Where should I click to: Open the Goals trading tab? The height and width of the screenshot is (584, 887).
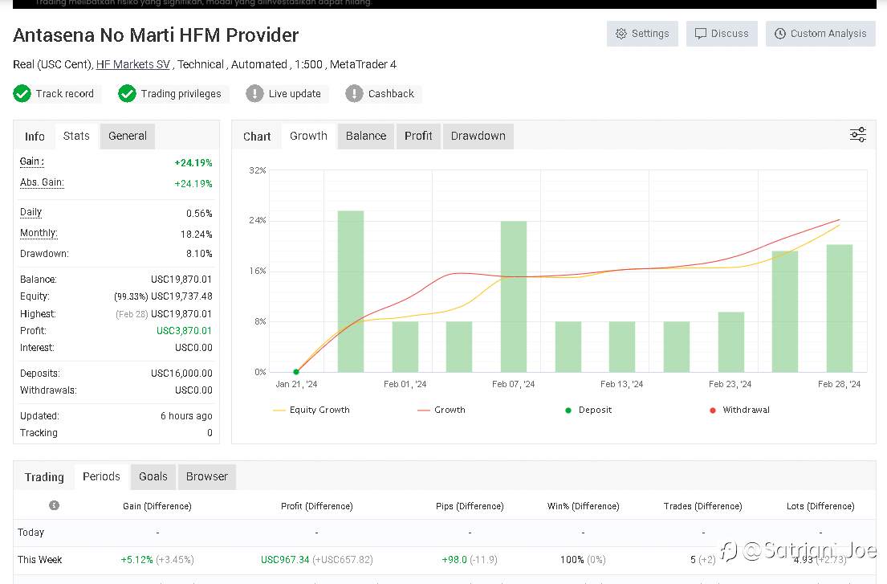pyautogui.click(x=153, y=477)
